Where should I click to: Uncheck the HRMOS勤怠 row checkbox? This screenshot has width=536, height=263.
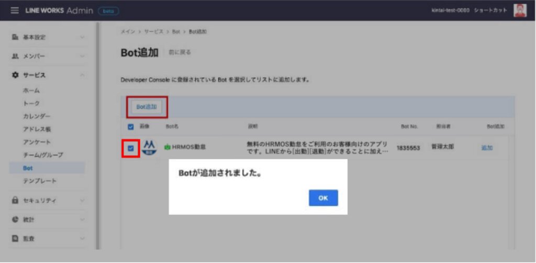[x=131, y=148]
